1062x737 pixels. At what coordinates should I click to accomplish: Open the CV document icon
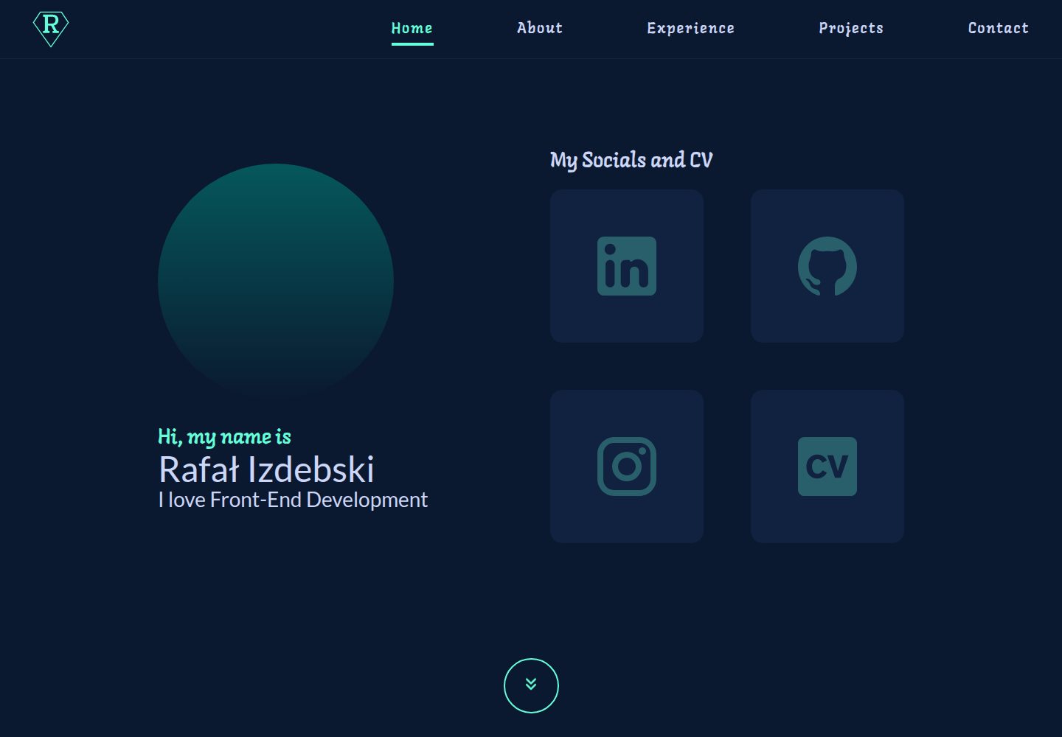click(x=827, y=467)
